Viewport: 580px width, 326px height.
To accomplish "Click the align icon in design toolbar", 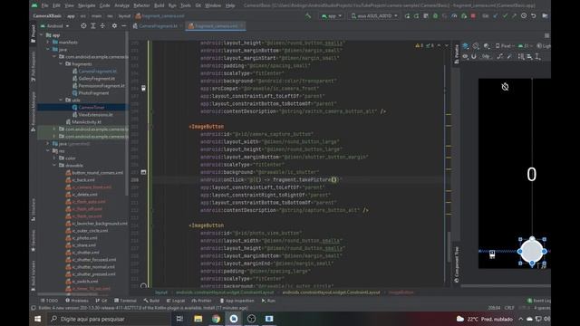I will click(529, 56).
